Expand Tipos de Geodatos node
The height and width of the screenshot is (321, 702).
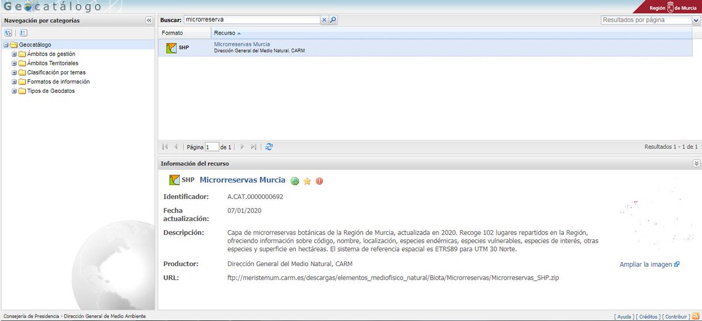[14, 91]
